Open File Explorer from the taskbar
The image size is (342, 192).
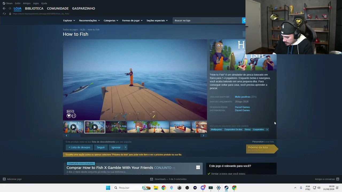(156, 188)
